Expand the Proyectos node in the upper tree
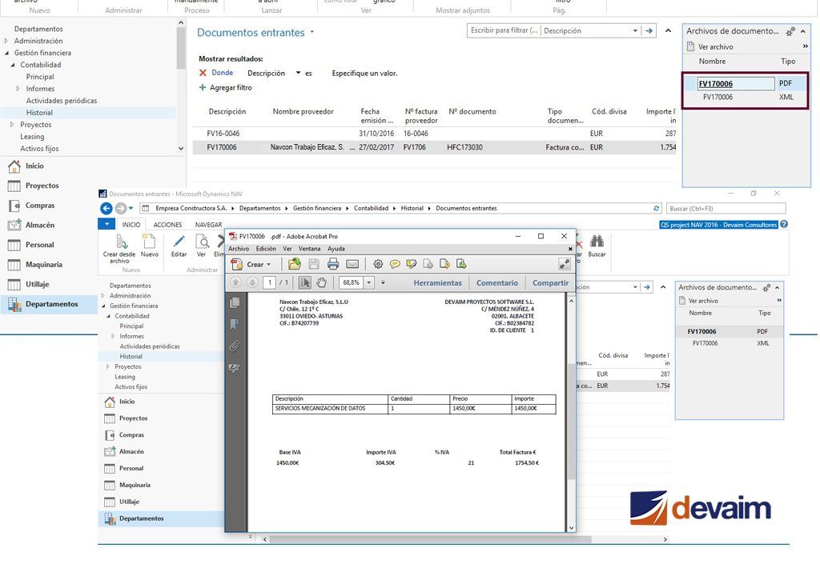The width and height of the screenshot is (820, 564). (12, 125)
